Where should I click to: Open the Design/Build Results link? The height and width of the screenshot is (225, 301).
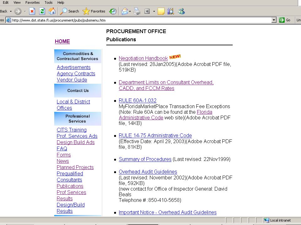click(71, 208)
